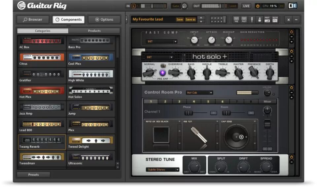Click the Phase slider handle
Screen dimensions: 317x187
click(x=189, y=113)
